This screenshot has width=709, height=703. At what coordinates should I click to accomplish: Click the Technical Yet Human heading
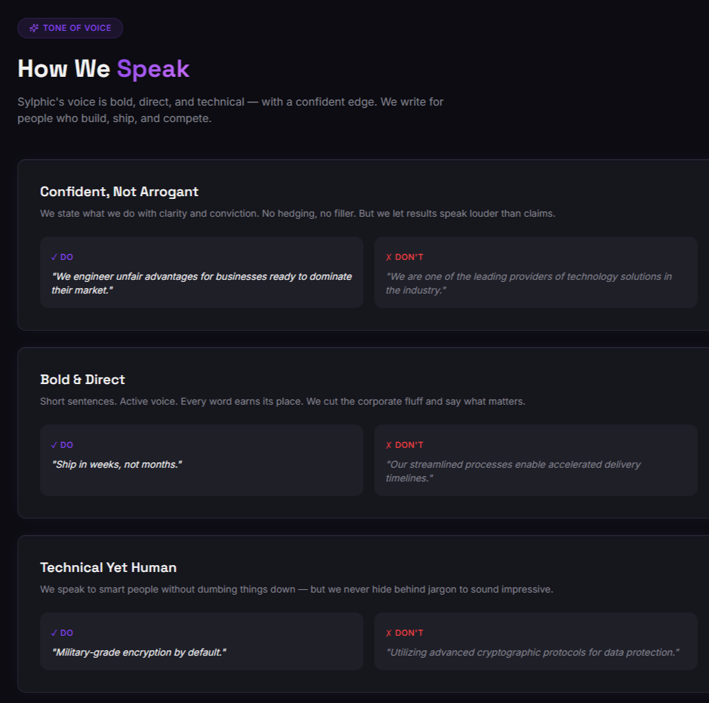click(x=108, y=567)
